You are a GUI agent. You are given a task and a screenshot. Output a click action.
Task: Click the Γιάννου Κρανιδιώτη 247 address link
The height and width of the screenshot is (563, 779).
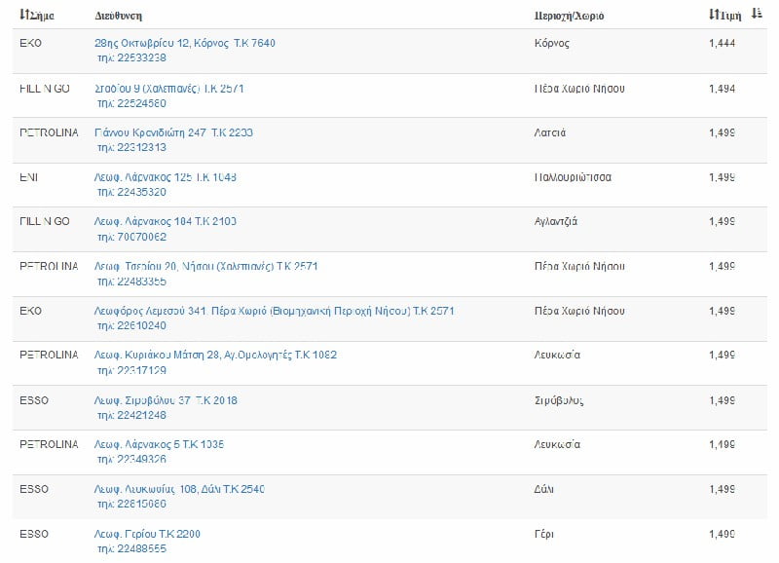pyautogui.click(x=173, y=132)
